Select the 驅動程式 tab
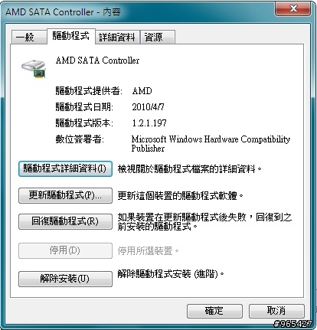Viewport: 317px width, 330px height. pyautogui.click(x=71, y=36)
